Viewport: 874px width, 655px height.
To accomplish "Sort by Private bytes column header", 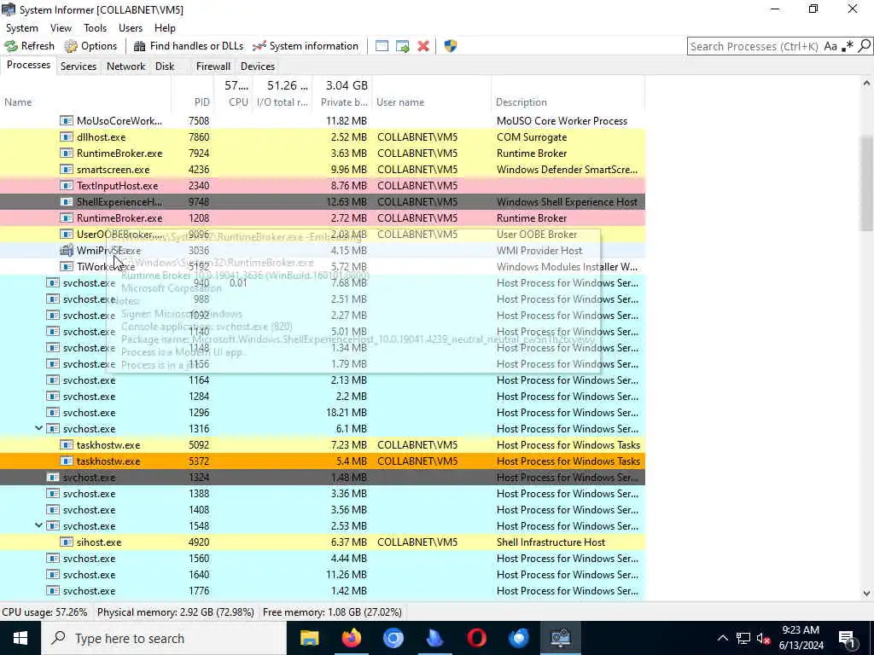I will point(341,102).
